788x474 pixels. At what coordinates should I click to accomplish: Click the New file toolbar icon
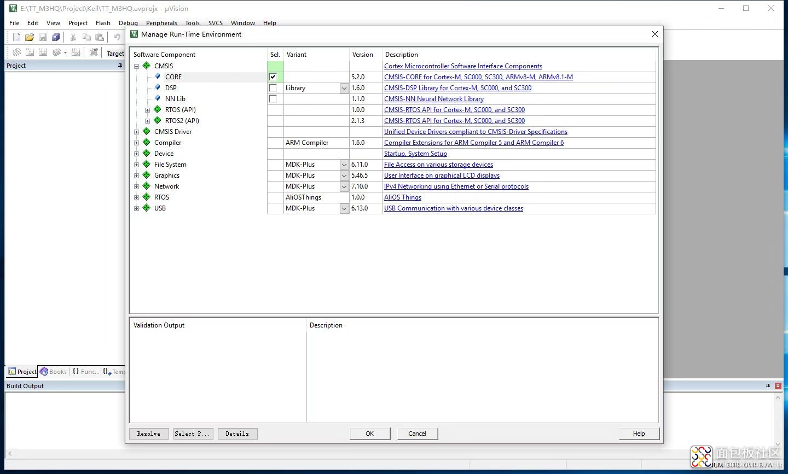tap(16, 37)
